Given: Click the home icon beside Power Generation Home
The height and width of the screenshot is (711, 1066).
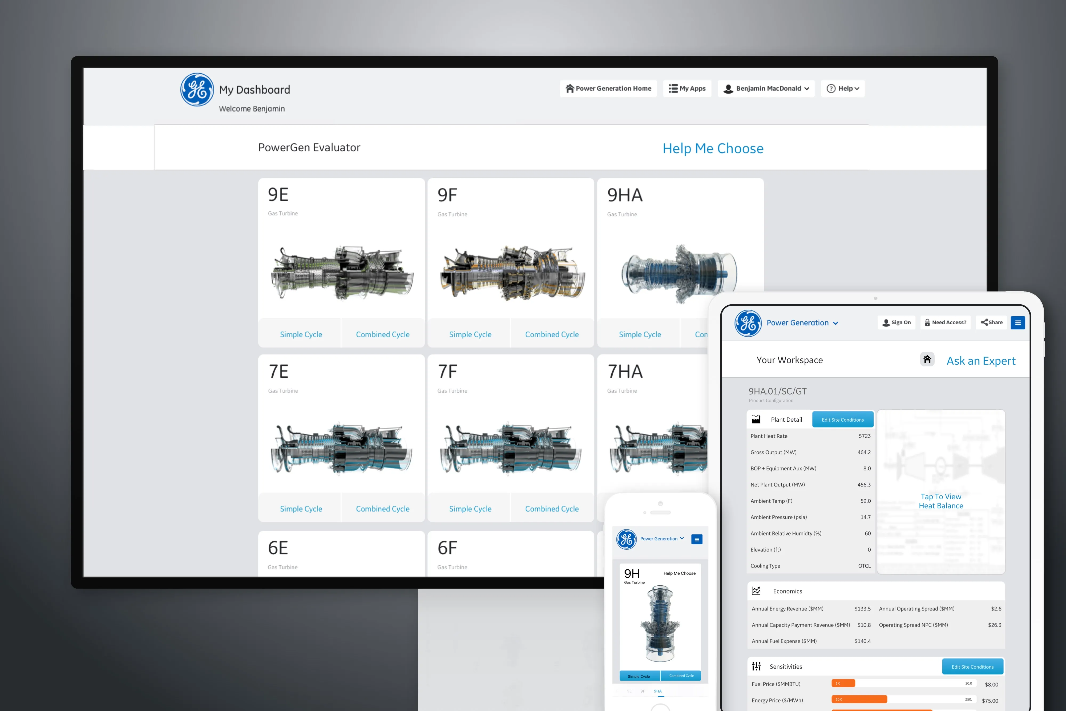Looking at the screenshot, I should tap(570, 89).
